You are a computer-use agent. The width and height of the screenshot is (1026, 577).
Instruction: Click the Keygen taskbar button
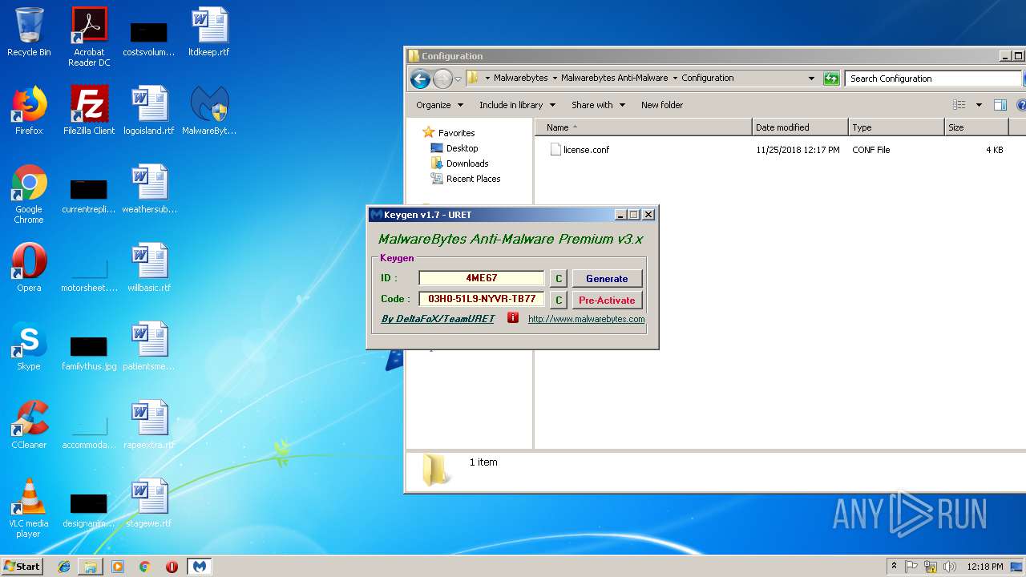click(200, 567)
